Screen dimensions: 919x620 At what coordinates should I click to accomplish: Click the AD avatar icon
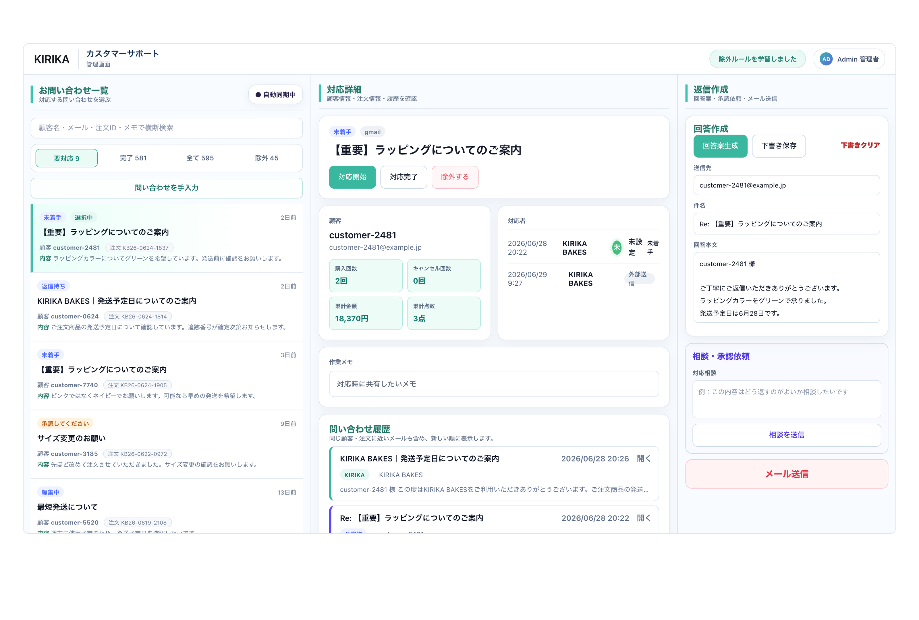826,59
